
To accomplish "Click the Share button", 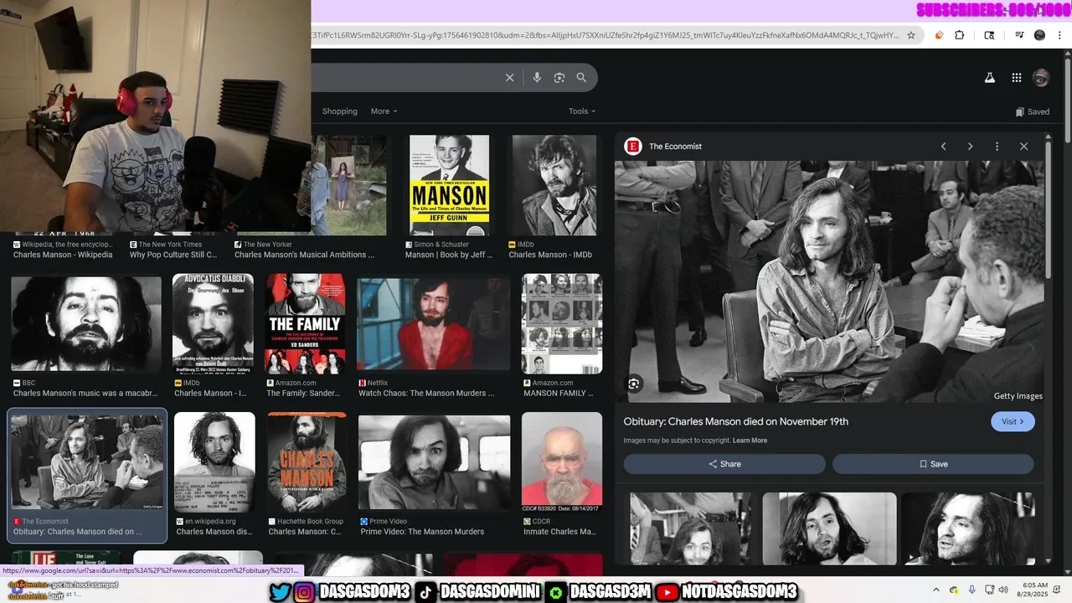I will pos(724,464).
